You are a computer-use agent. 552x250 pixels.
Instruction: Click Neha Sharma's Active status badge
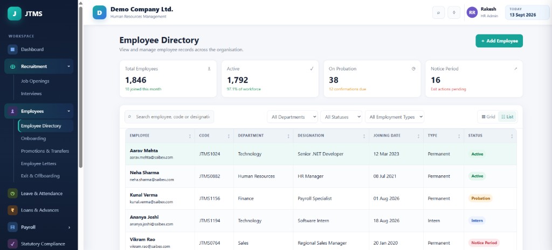click(x=478, y=176)
